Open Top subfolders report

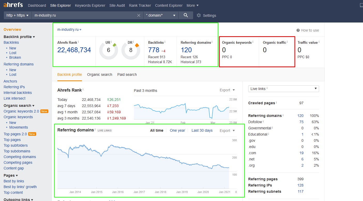tap(16, 145)
